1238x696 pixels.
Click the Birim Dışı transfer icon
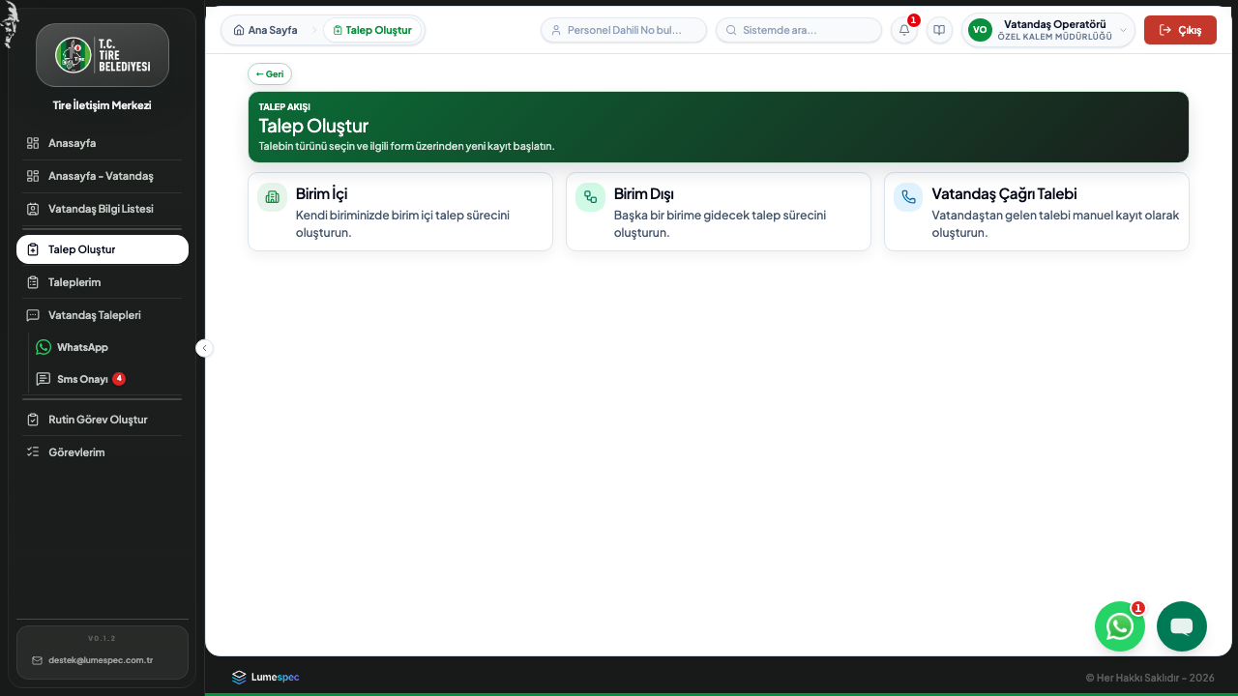tap(590, 196)
